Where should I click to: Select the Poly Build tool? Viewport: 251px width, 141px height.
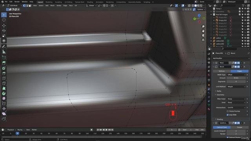point(4,89)
